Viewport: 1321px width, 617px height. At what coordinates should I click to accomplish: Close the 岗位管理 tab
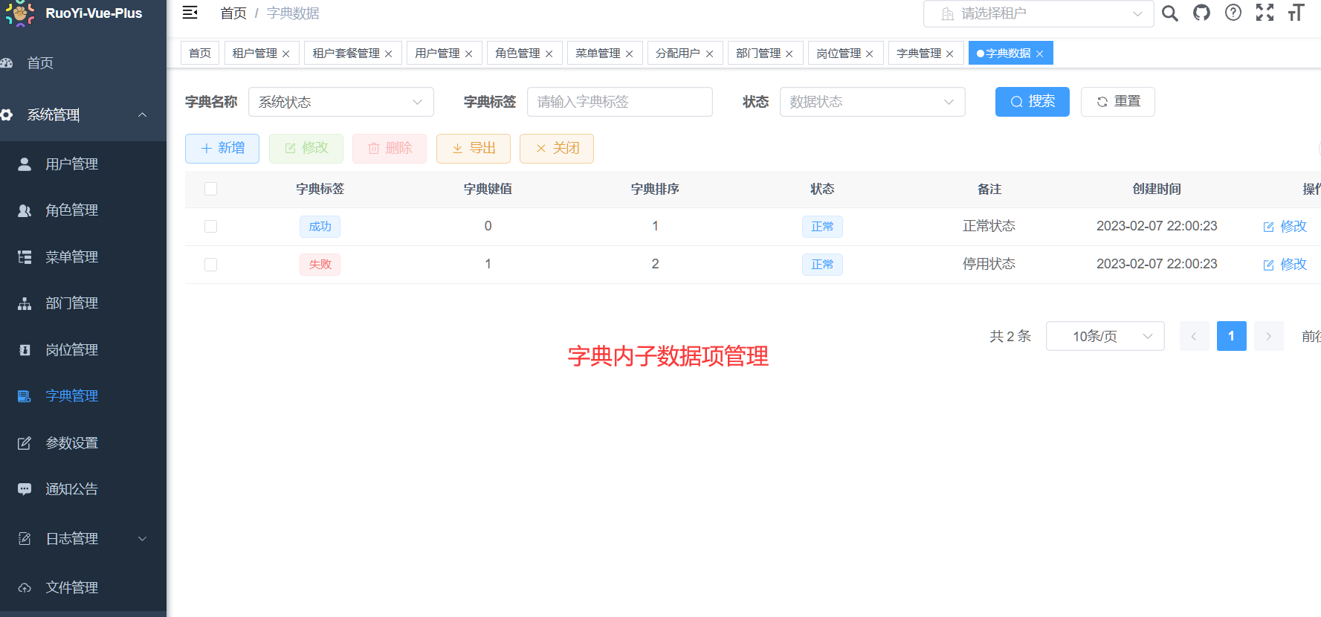[x=869, y=54]
